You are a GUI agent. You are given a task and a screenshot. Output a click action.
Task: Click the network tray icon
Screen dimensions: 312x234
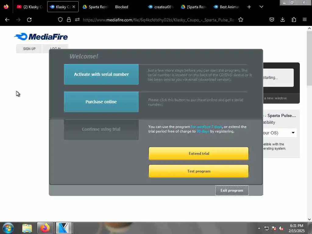click(267, 228)
